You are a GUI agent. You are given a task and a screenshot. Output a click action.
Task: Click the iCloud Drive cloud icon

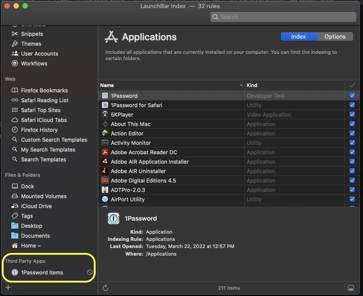click(x=14, y=206)
